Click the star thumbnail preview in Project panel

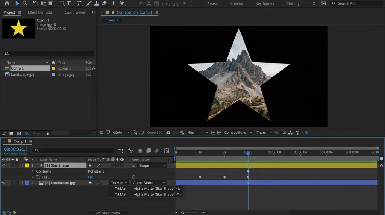tap(18, 29)
